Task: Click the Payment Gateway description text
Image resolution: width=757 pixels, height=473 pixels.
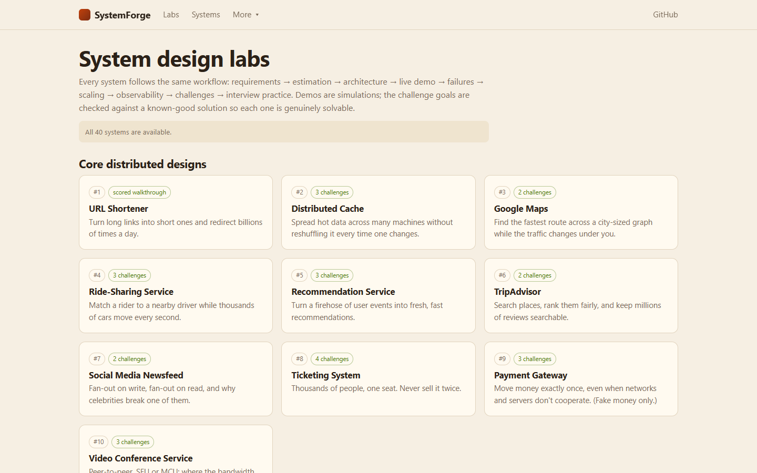Action: pos(576,394)
